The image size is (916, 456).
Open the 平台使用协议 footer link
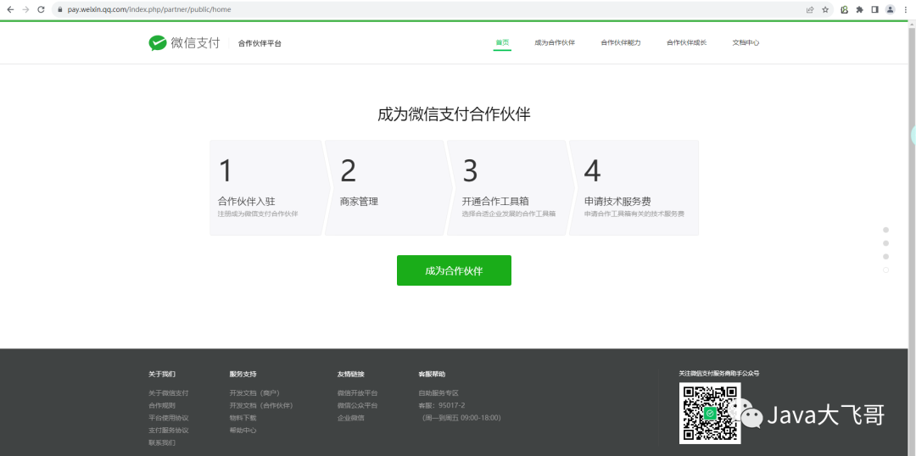pyautogui.click(x=168, y=418)
